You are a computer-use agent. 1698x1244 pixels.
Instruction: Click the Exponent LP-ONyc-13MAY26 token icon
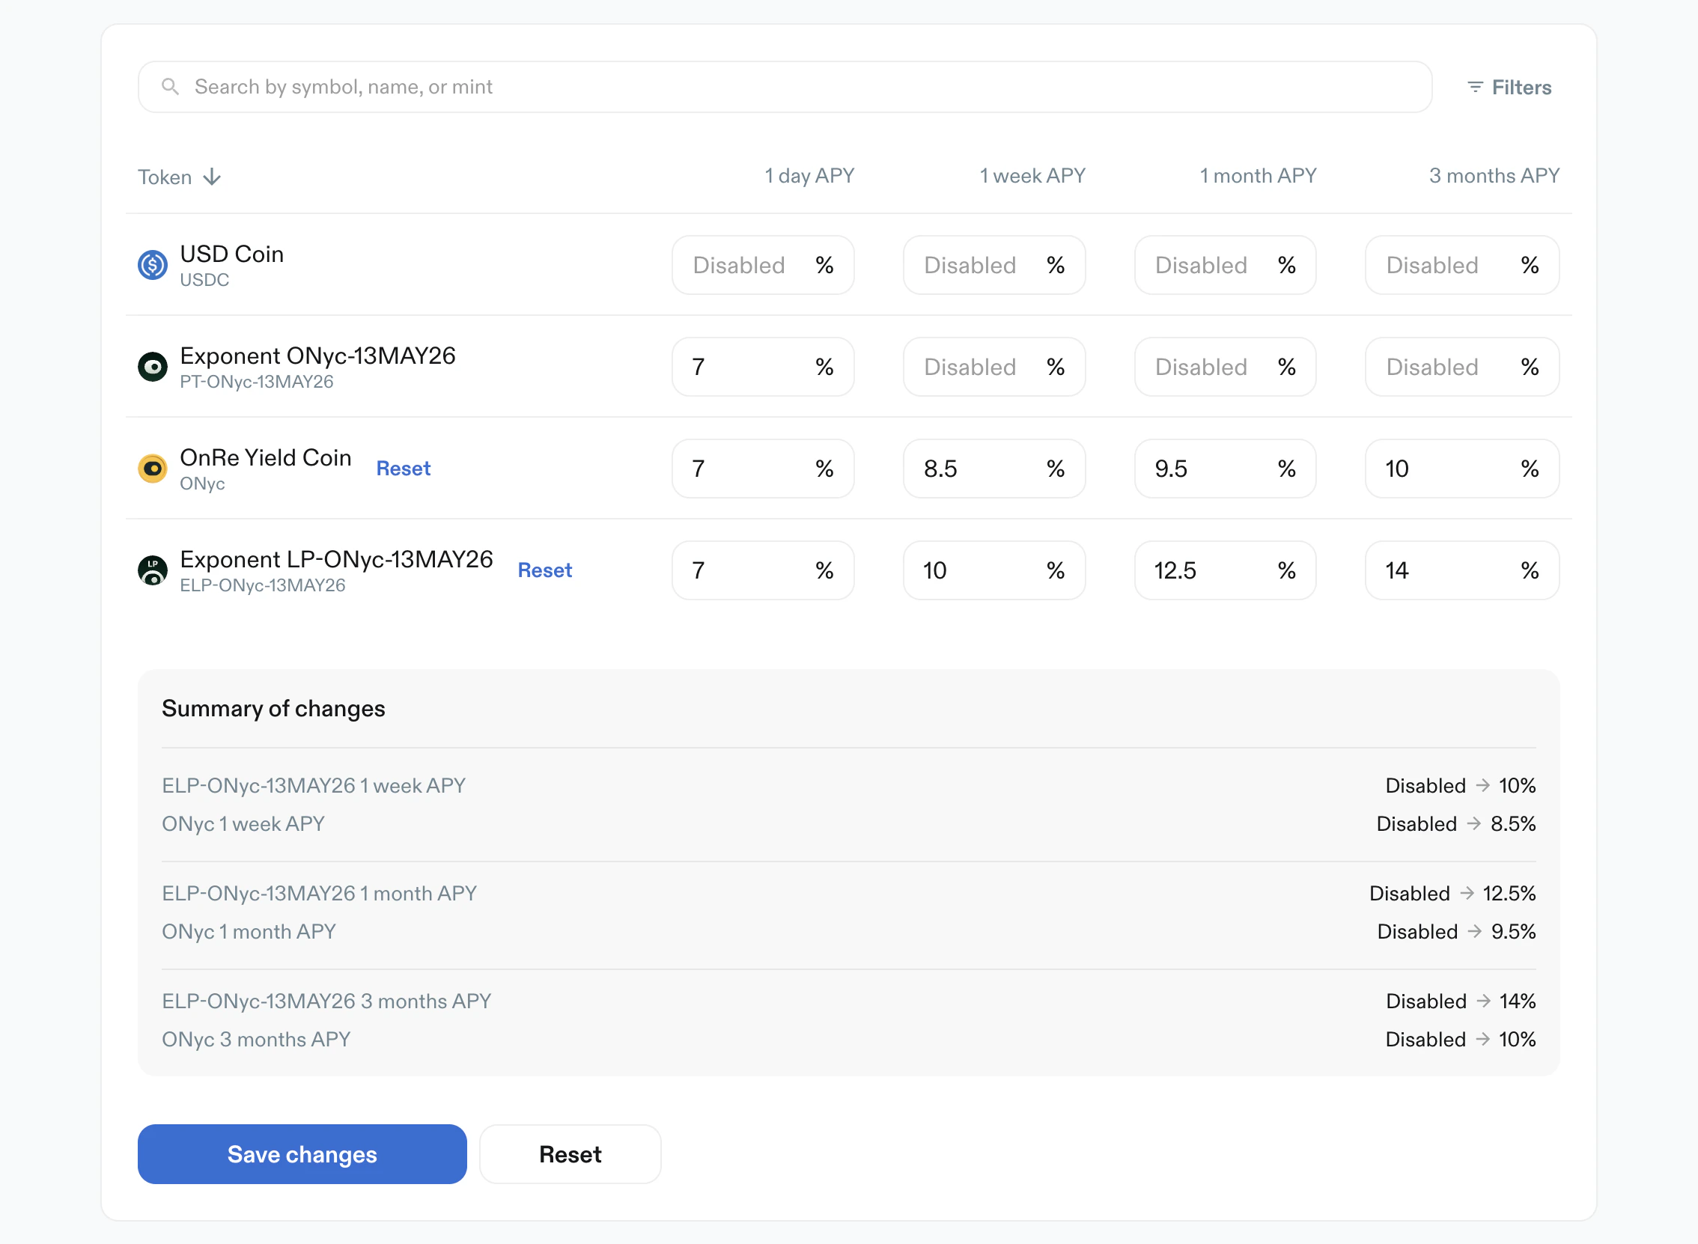click(x=152, y=570)
